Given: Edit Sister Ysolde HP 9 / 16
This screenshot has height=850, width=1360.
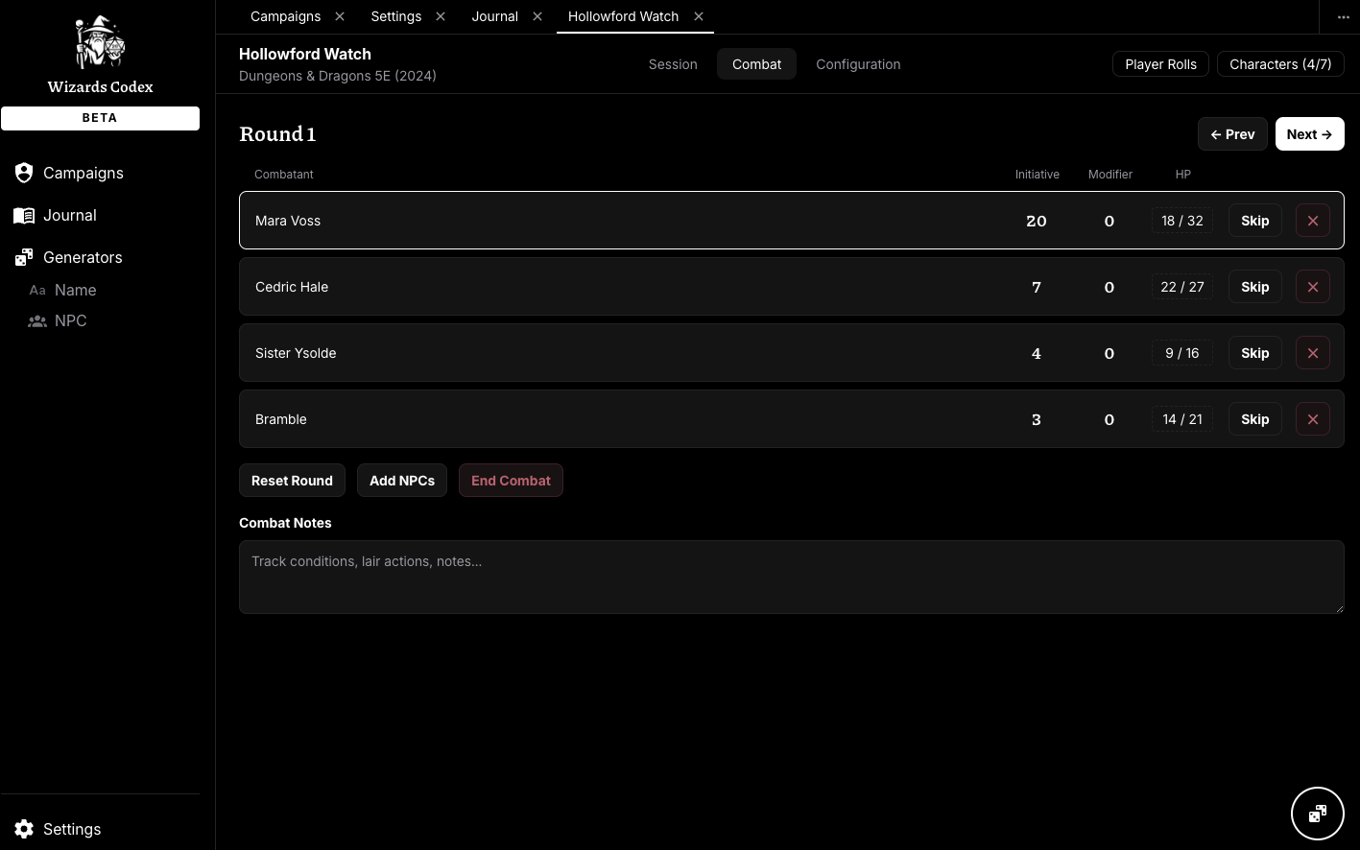Looking at the screenshot, I should pyautogui.click(x=1182, y=353).
